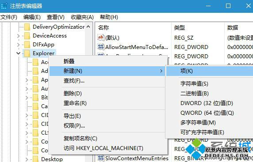
Task: Create a new key with 项(K)
Action: coord(210,71)
